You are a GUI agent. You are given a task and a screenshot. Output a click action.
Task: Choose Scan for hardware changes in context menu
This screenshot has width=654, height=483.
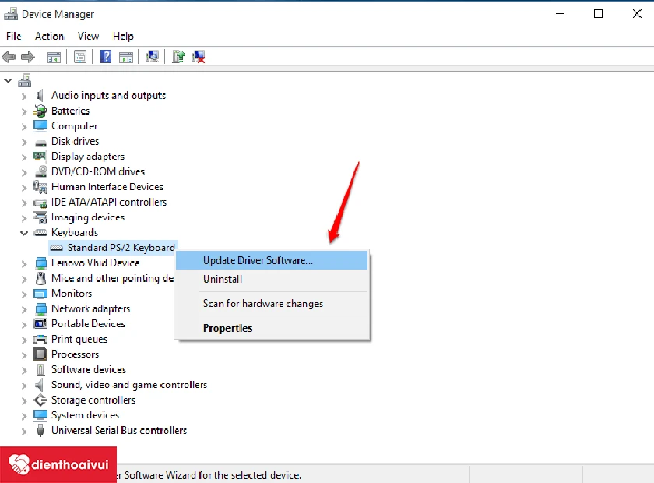(272, 304)
